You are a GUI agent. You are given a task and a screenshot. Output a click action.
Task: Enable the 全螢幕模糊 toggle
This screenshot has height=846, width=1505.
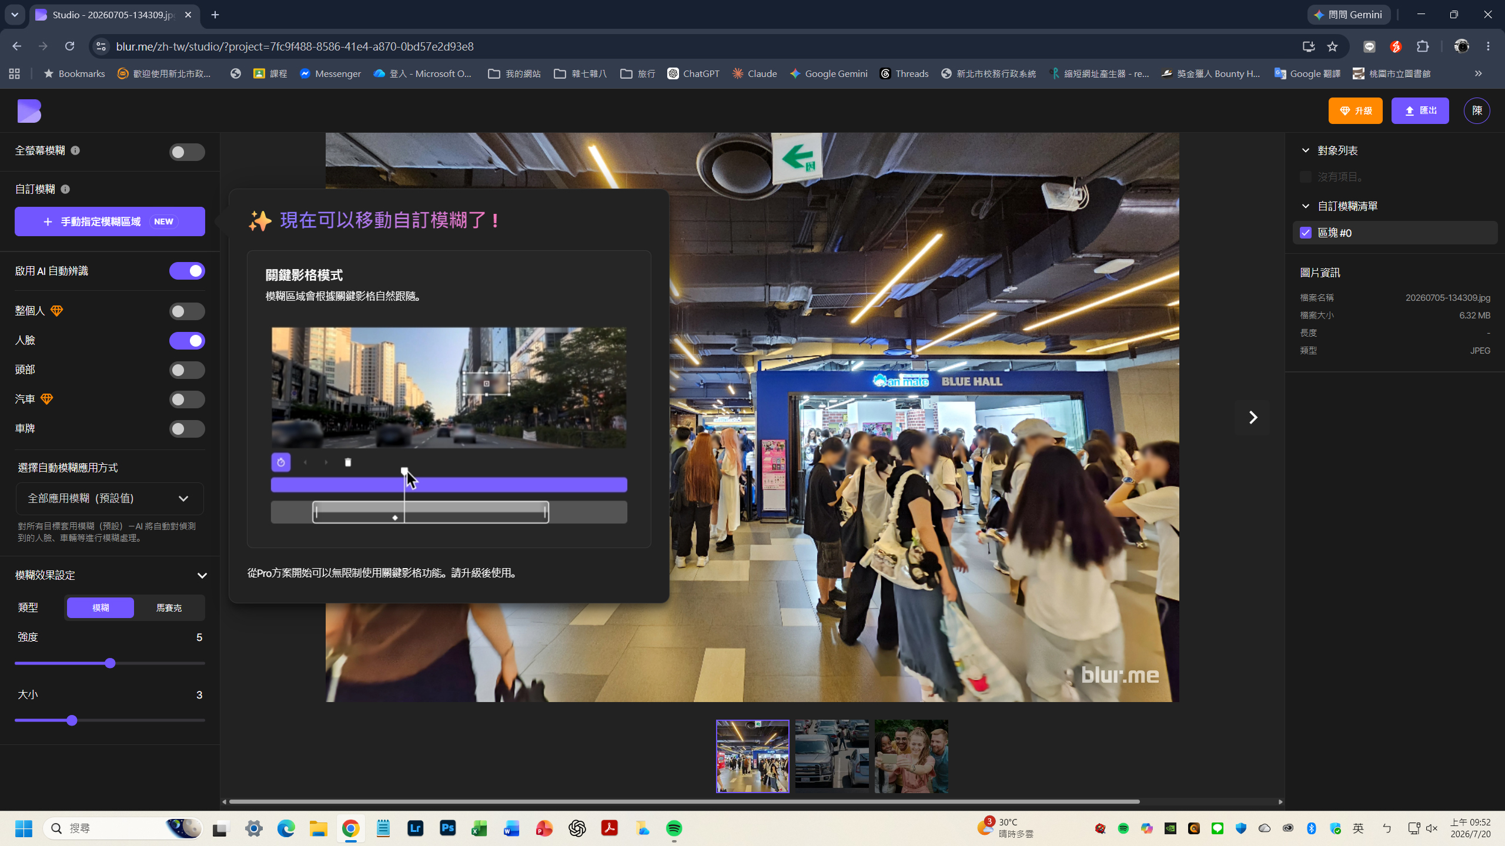[187, 152]
